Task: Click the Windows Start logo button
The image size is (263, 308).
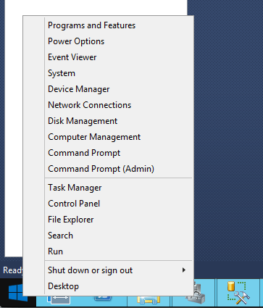Action: [16, 293]
